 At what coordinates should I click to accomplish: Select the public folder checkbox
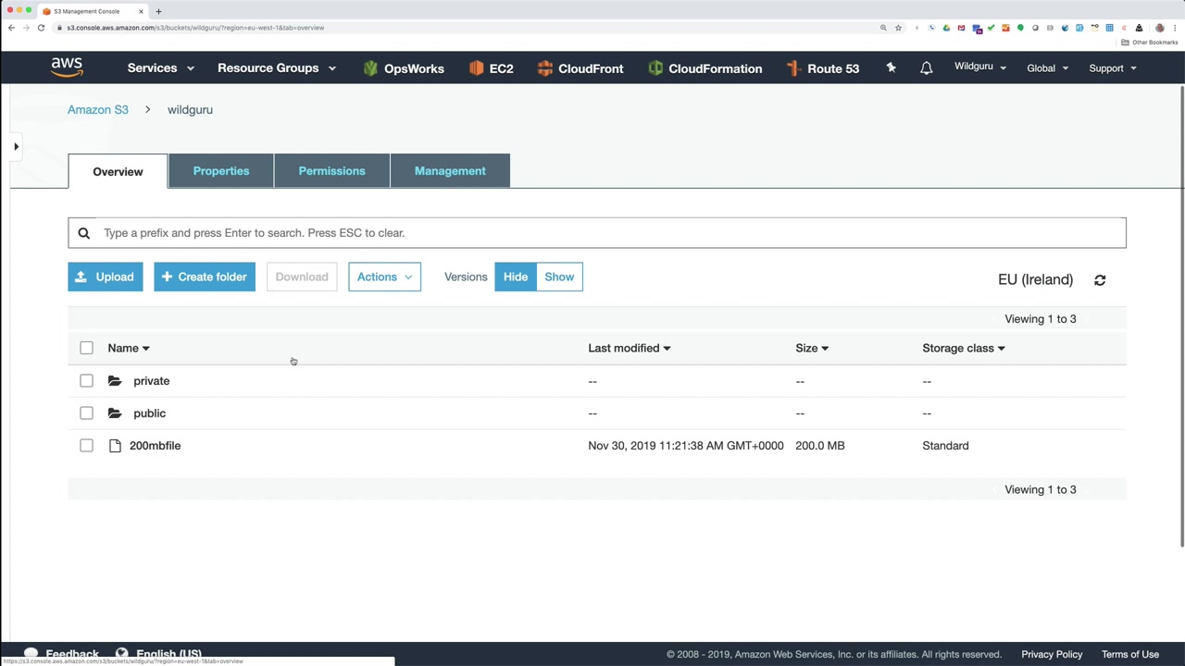coord(86,413)
